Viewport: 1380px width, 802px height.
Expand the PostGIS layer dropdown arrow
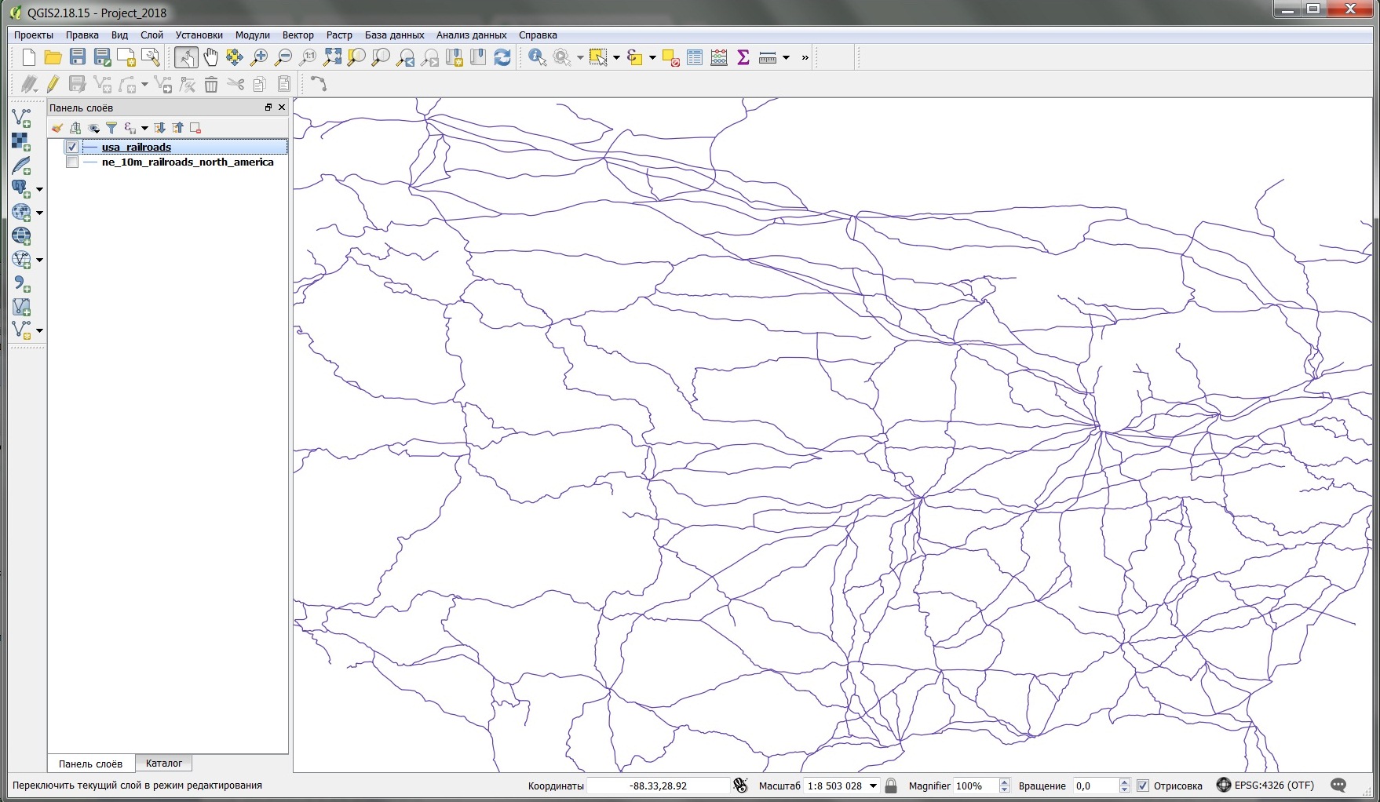39,189
